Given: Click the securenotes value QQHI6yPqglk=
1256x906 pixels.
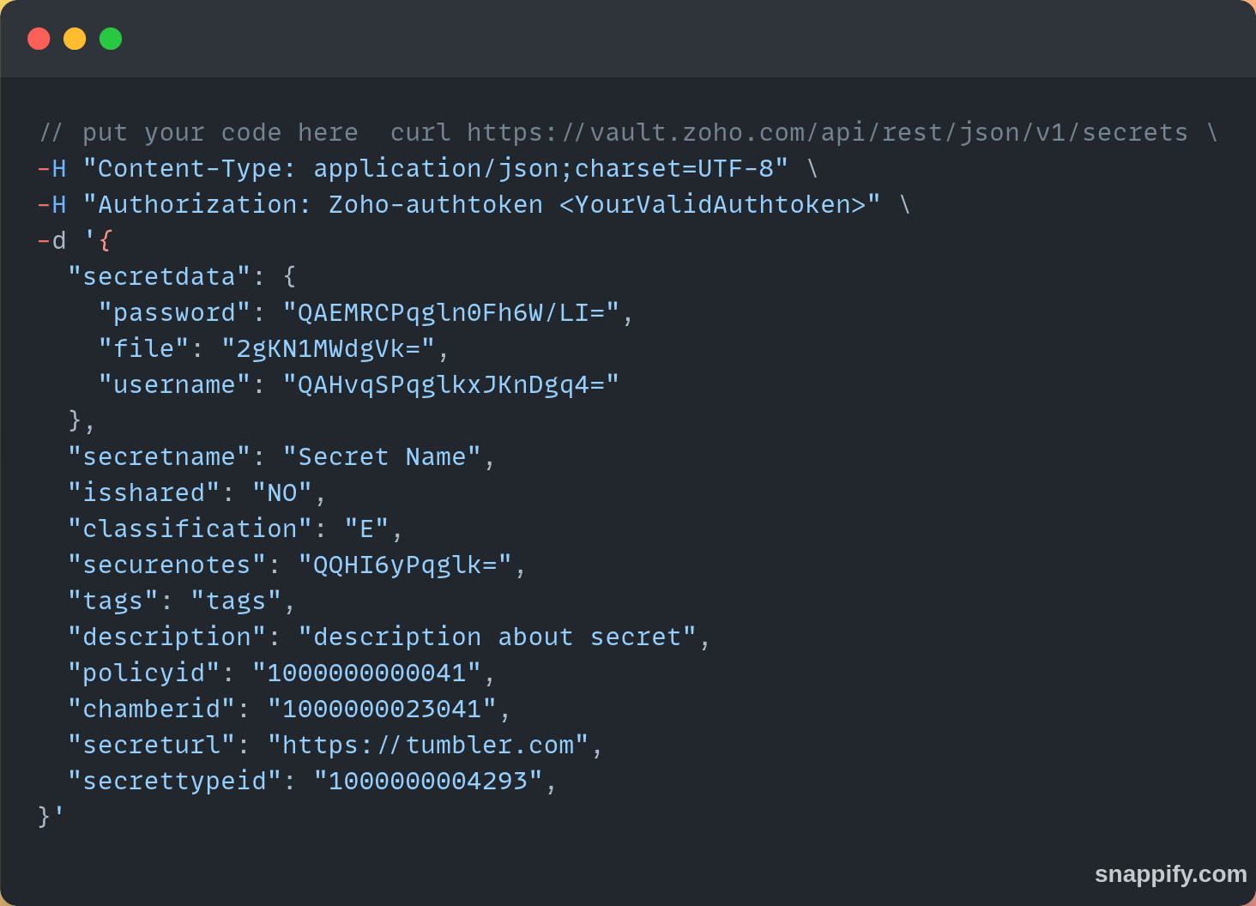Looking at the screenshot, I should click(405, 565).
